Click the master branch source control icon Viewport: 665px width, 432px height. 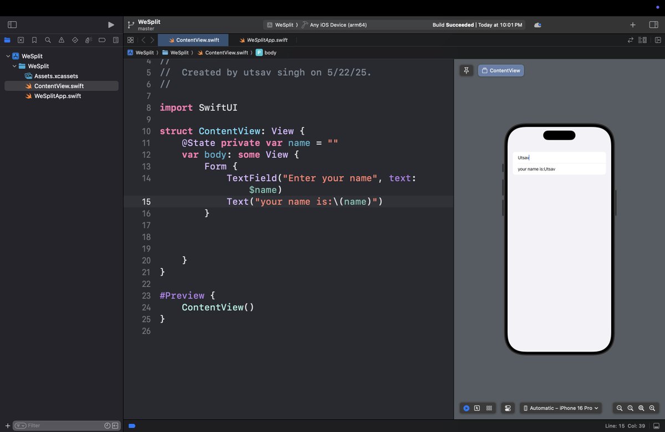131,25
